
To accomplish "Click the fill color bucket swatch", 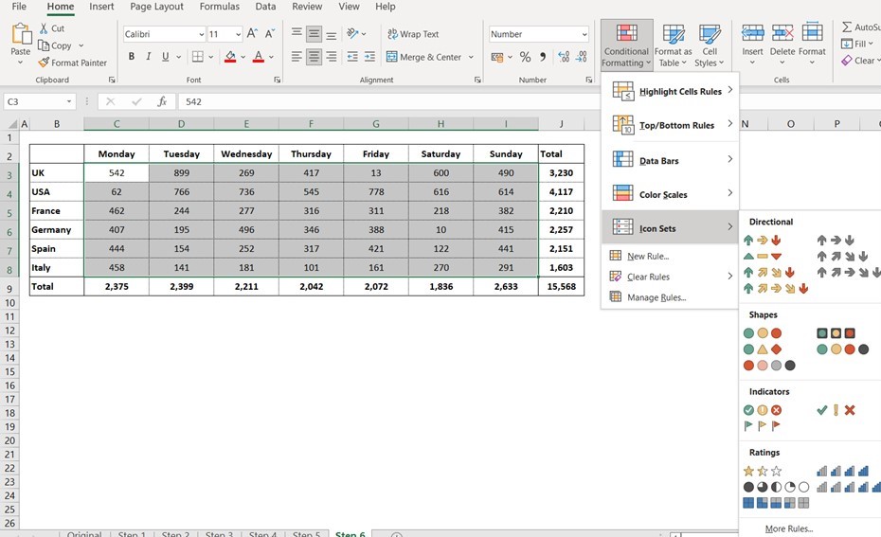I will [x=230, y=57].
